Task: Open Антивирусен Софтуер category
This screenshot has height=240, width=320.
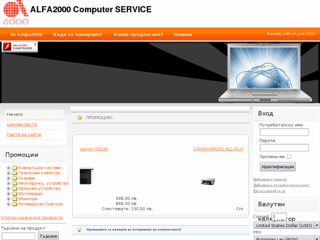Action: (x=40, y=204)
